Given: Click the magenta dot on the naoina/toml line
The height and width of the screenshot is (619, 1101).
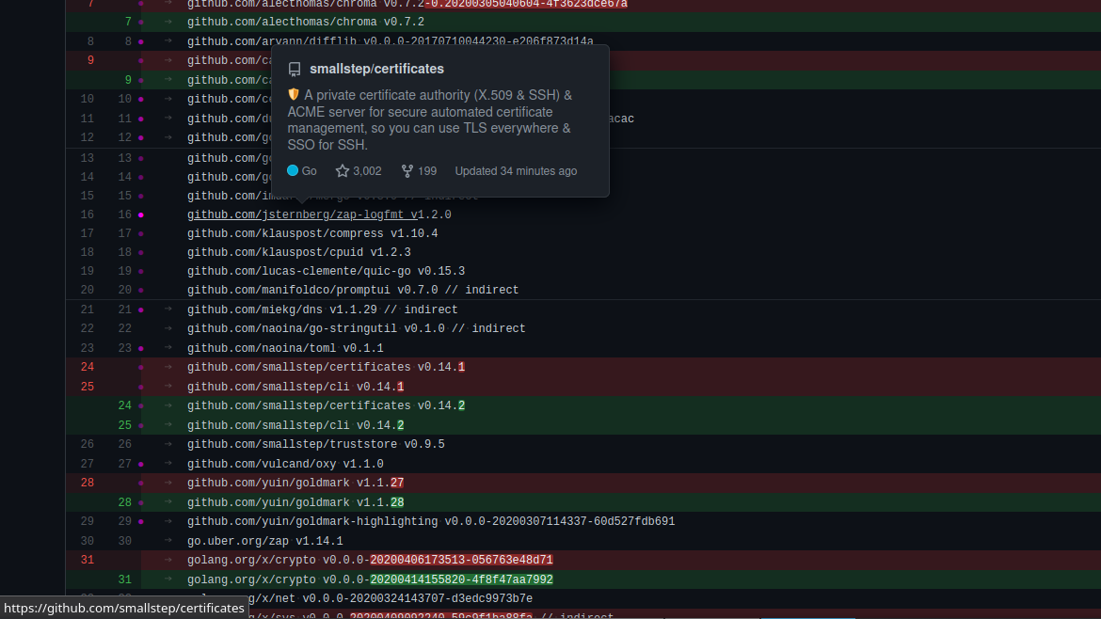Looking at the screenshot, I should 141,348.
